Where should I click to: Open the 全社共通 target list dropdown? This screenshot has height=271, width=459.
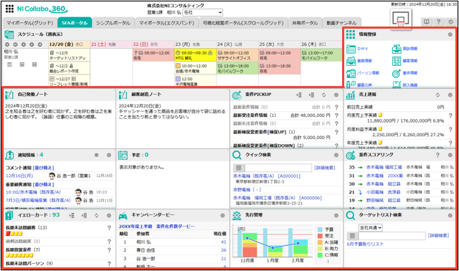(370, 227)
